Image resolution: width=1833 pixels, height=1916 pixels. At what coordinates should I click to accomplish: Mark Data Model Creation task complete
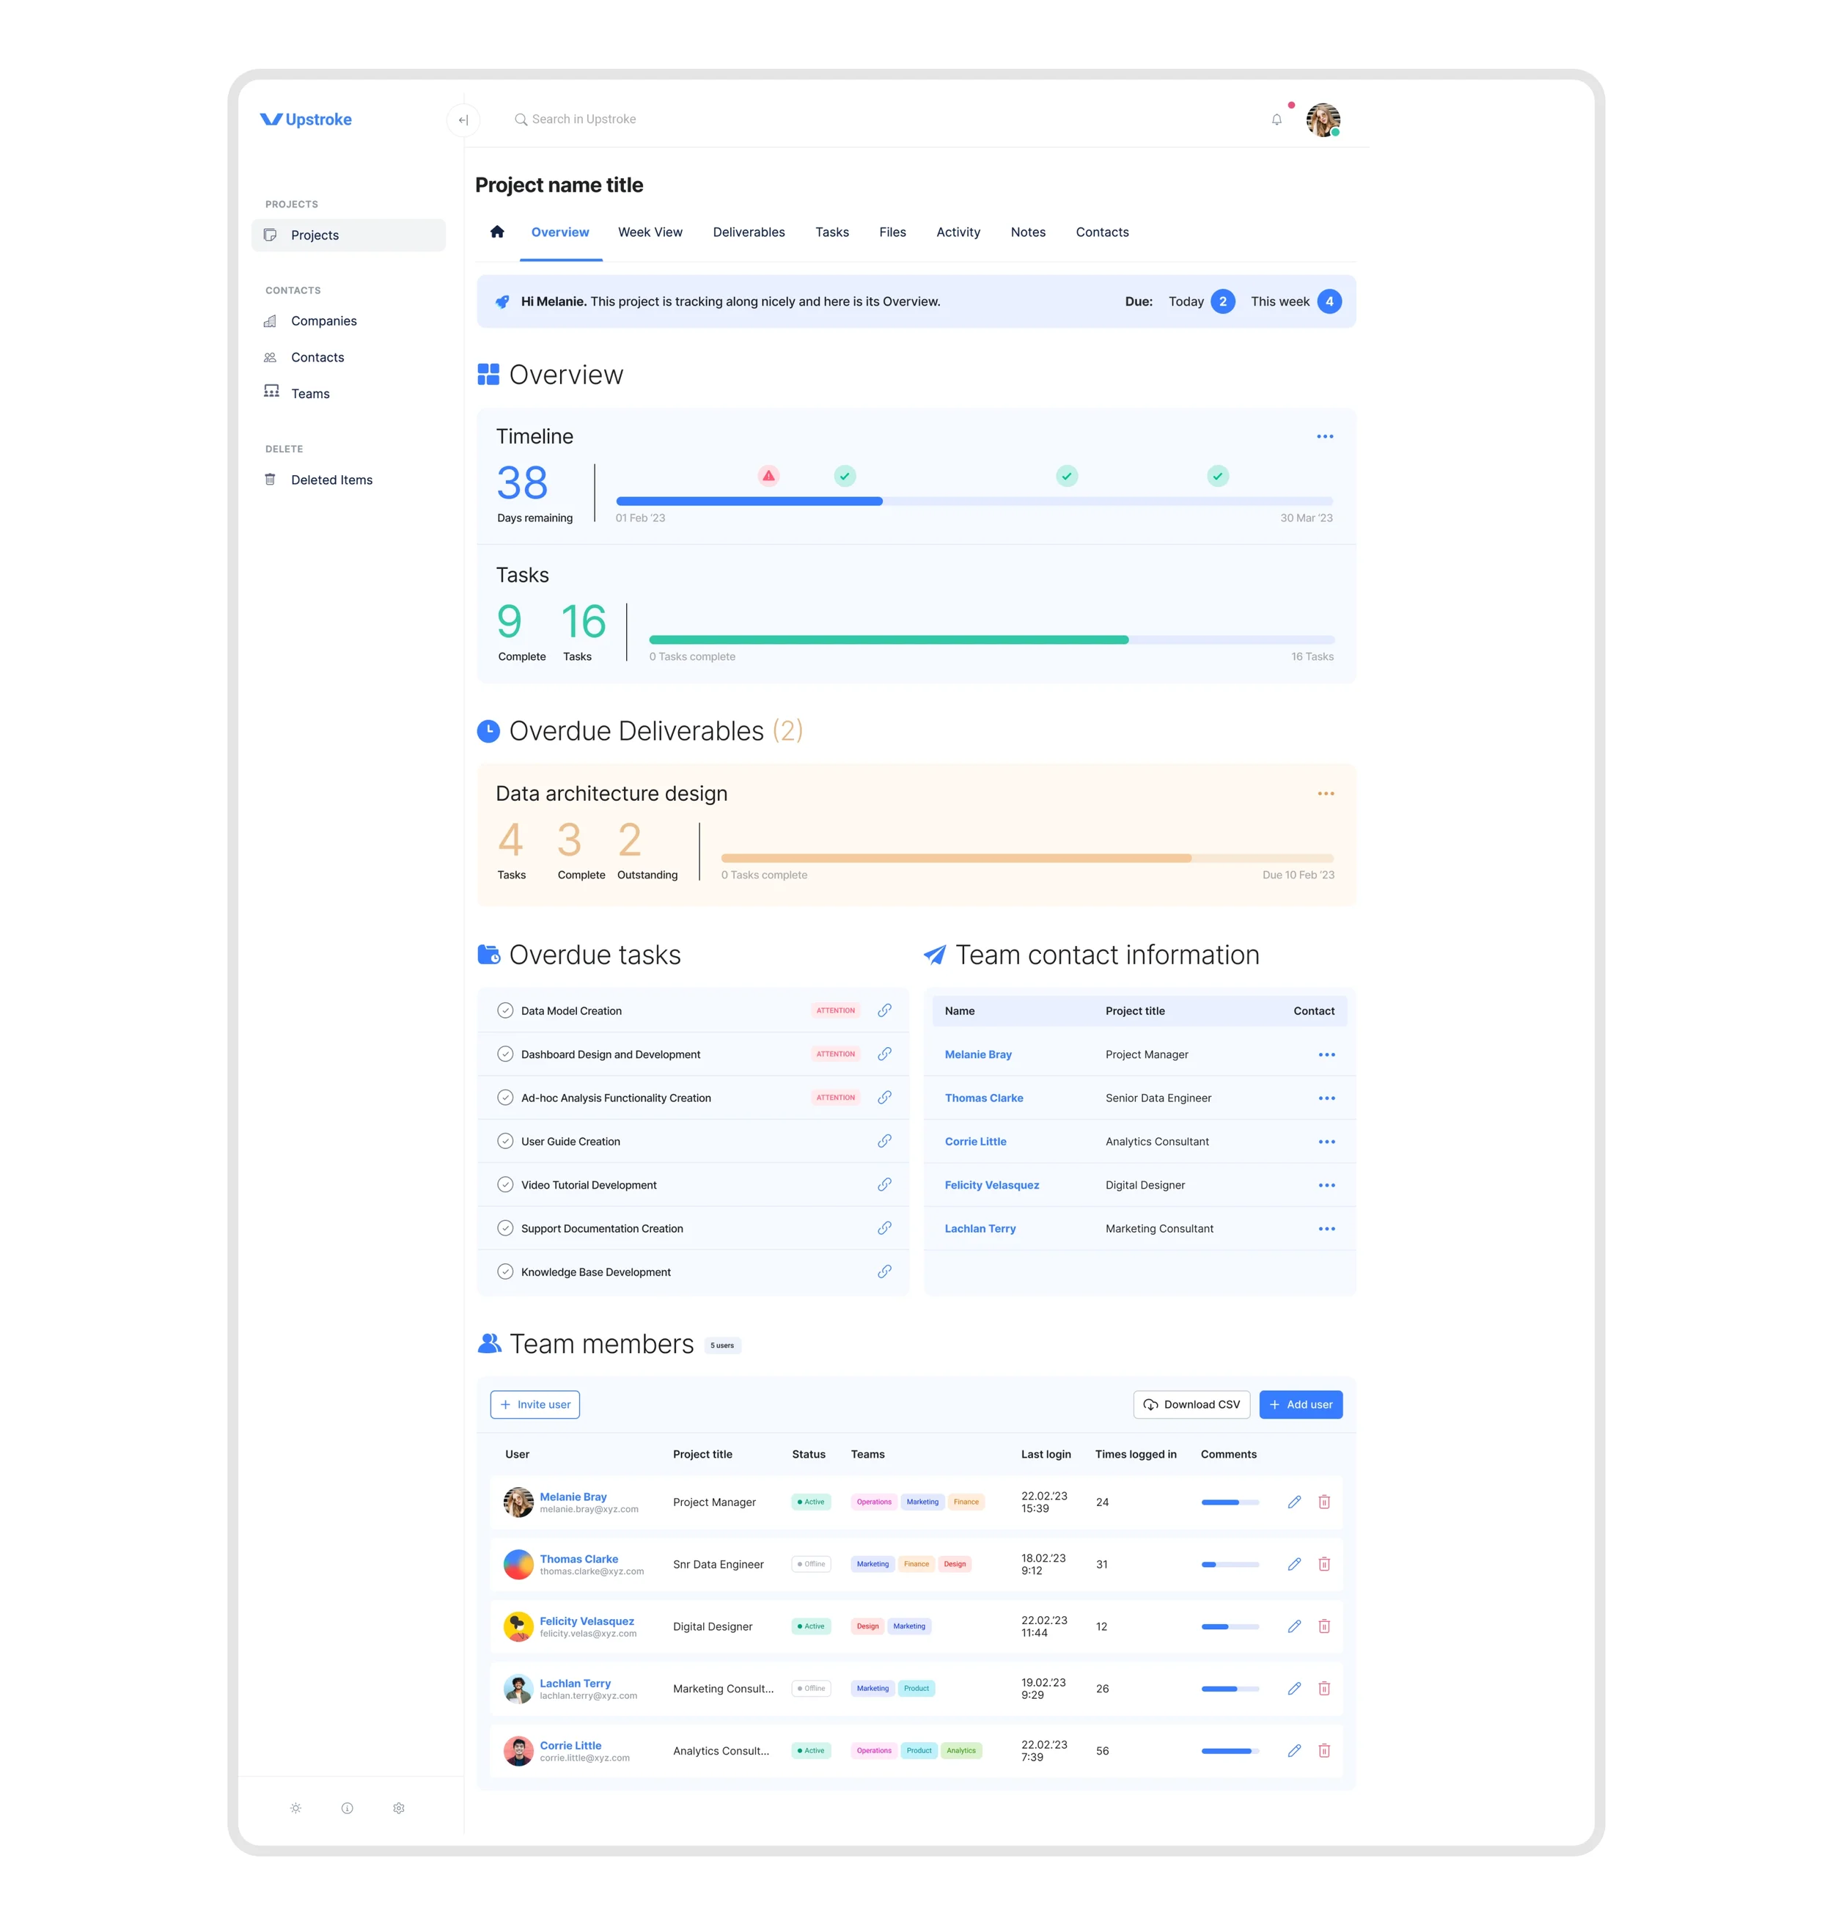(x=505, y=1010)
